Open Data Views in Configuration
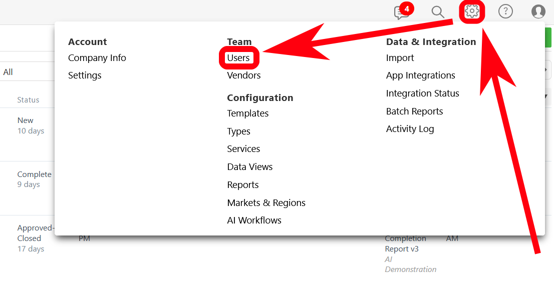Image resolution: width=554 pixels, height=289 pixels. pos(250,167)
